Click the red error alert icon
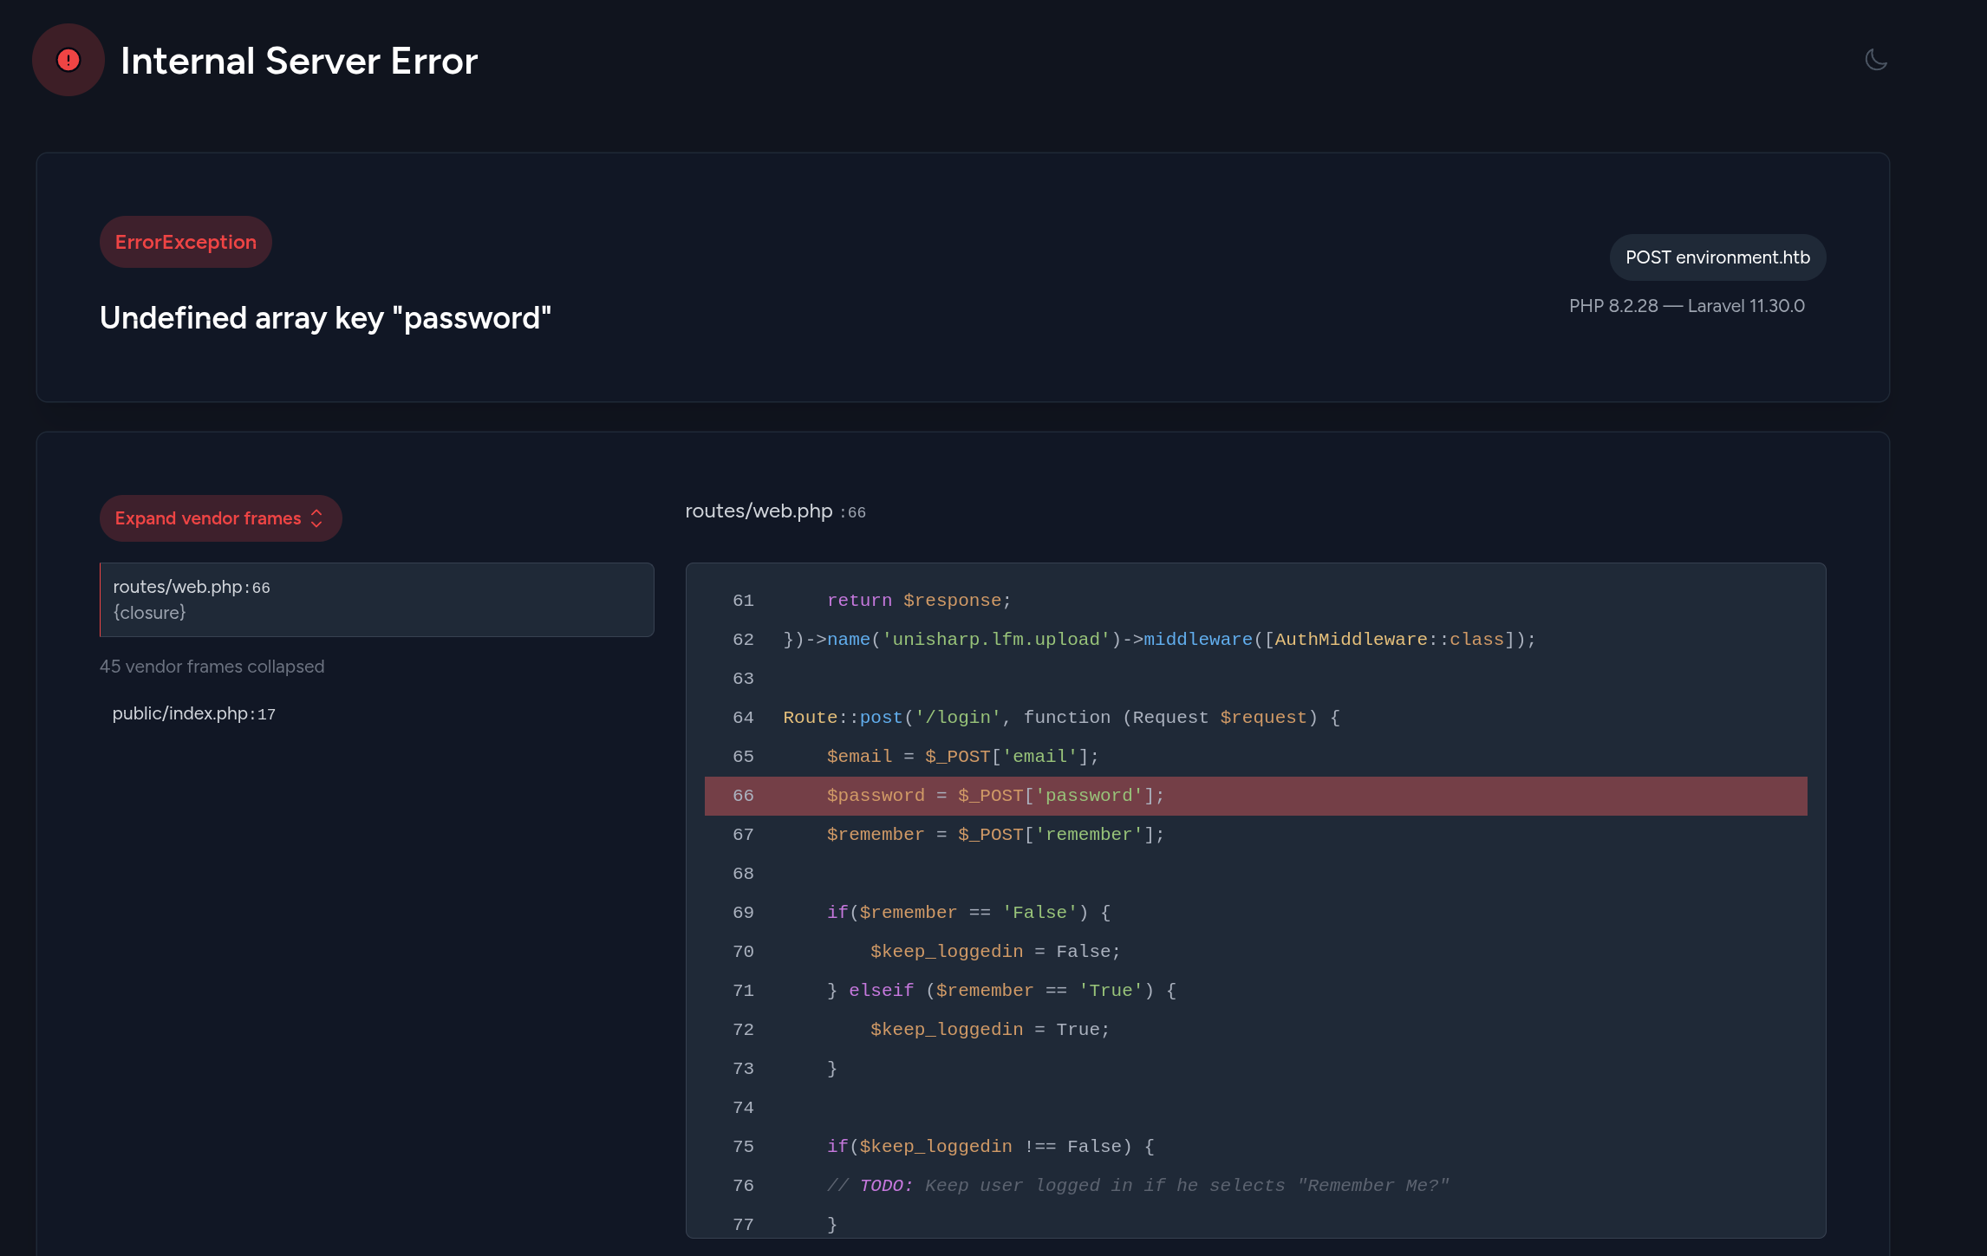This screenshot has width=1987, height=1256. [x=68, y=60]
